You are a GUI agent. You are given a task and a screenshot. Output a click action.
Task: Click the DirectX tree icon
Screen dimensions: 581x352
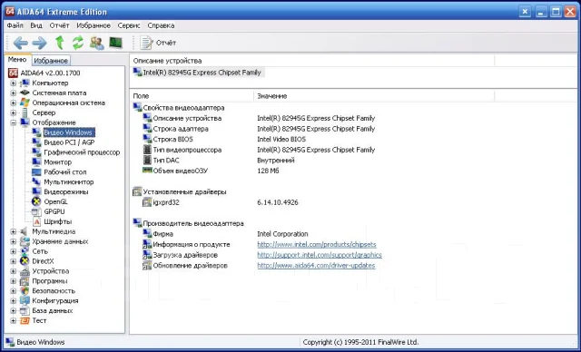pyautogui.click(x=25, y=261)
